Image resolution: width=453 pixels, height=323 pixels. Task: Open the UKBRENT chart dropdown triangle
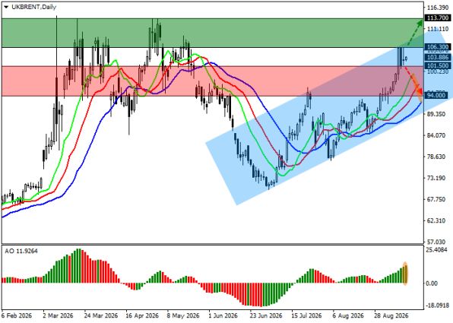(6, 8)
